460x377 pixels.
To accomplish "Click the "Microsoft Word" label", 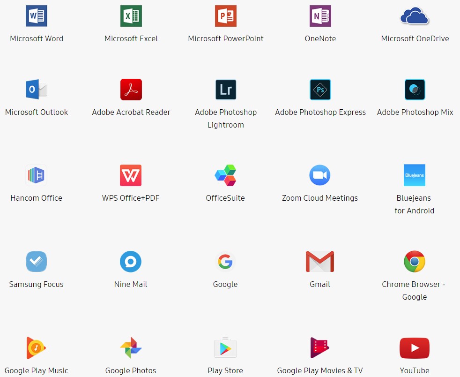I will tap(37, 38).
